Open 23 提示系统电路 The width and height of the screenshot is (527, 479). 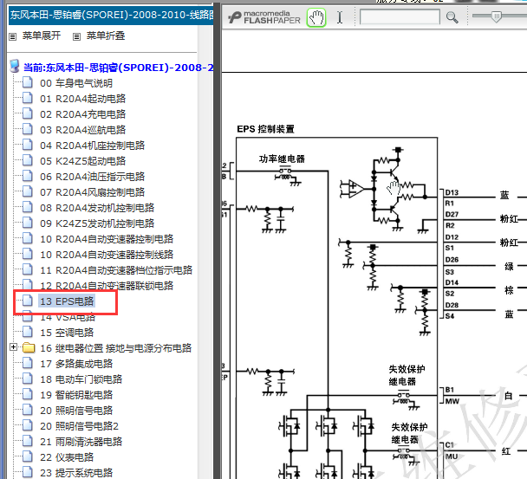tap(76, 473)
